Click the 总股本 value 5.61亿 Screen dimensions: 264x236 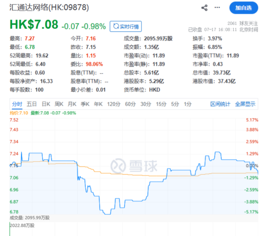click(151, 73)
